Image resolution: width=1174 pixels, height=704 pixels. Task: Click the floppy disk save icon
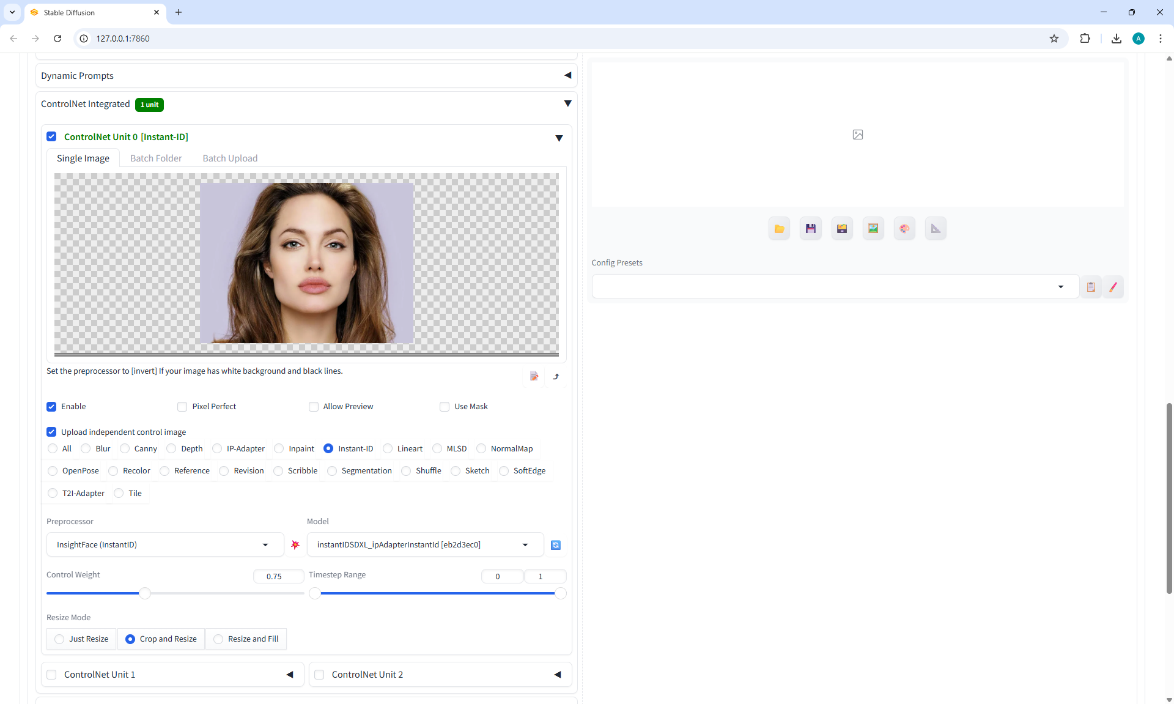[810, 229]
